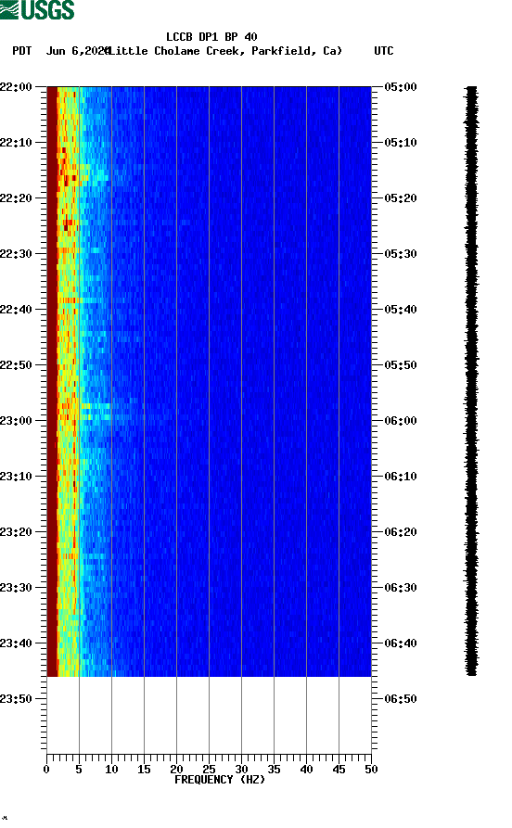Click the 23:00 PDT time label

[x=16, y=421]
